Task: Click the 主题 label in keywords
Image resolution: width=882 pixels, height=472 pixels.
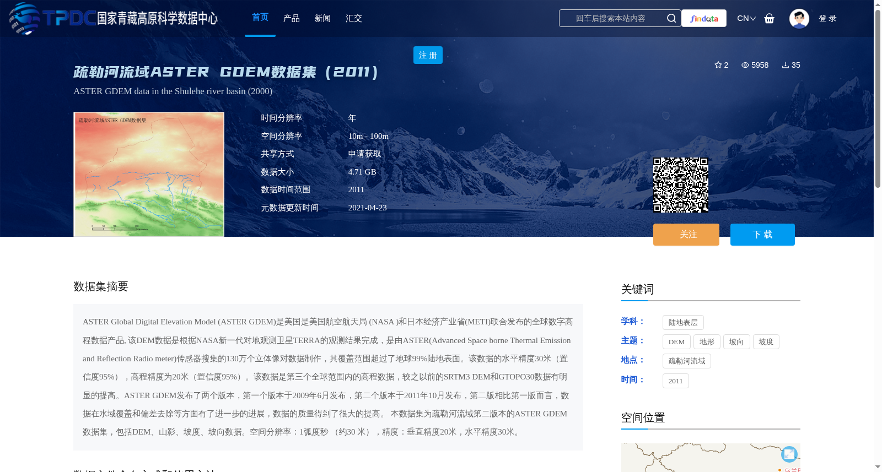Action: click(632, 341)
